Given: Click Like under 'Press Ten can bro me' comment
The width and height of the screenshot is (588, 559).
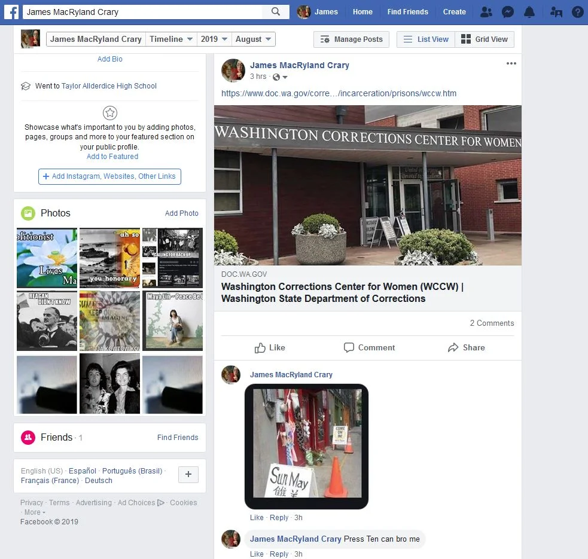Looking at the screenshot, I should point(257,554).
